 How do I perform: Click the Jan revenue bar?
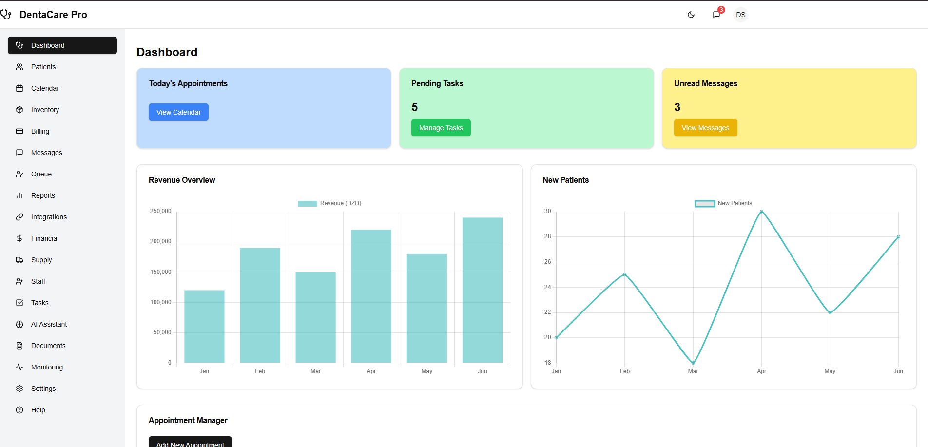tap(204, 327)
